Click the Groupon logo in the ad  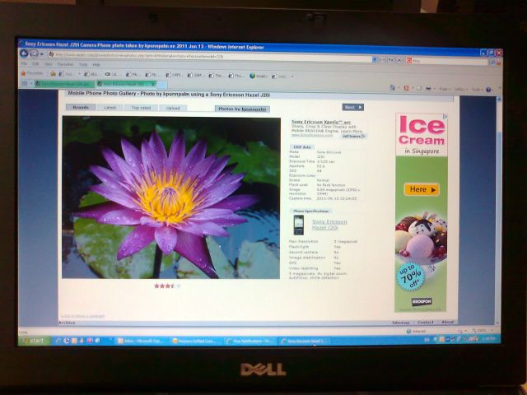click(x=422, y=302)
